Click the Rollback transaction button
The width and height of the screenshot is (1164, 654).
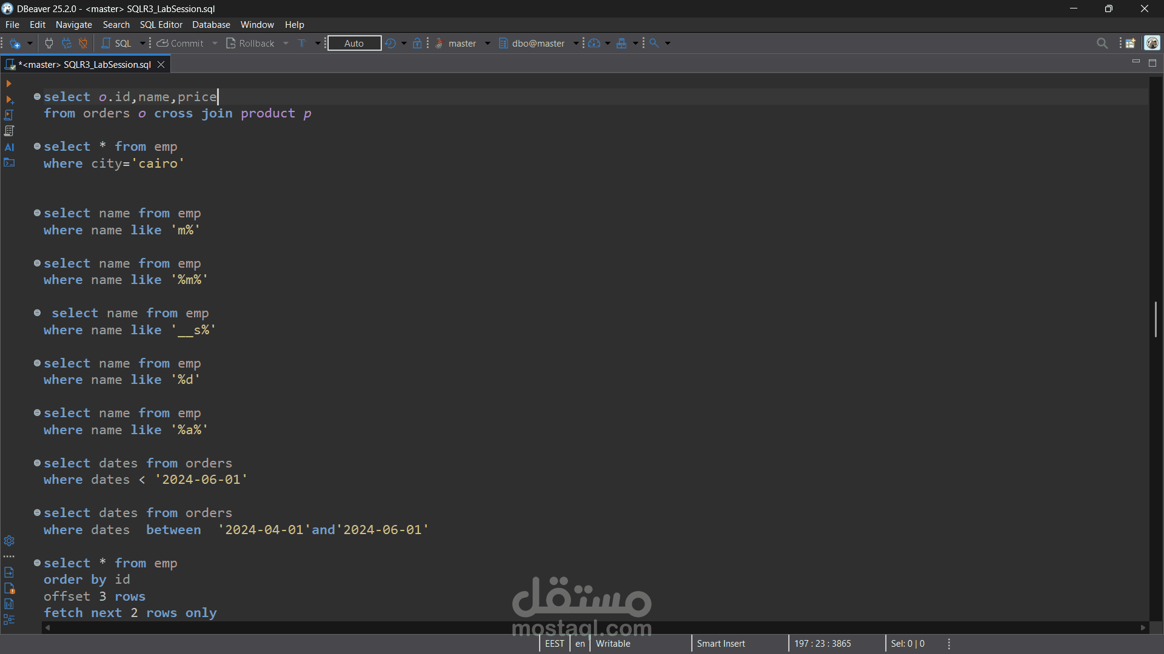[250, 44]
